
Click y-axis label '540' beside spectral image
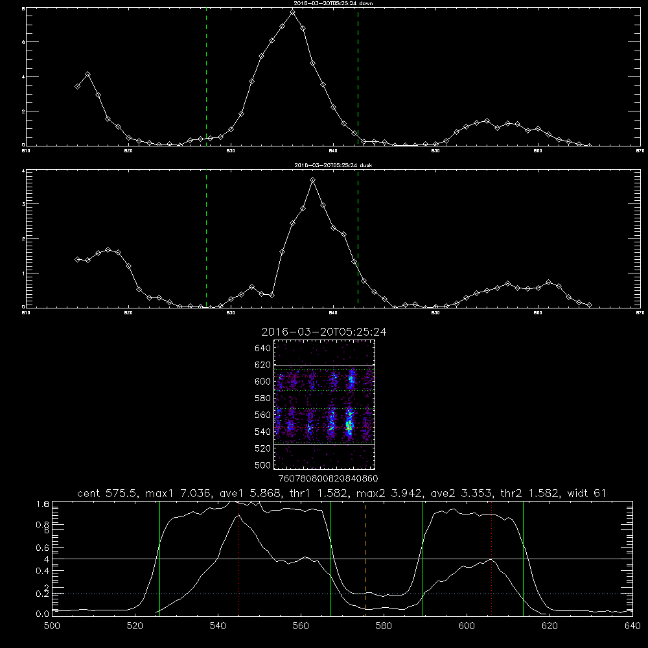[263, 432]
